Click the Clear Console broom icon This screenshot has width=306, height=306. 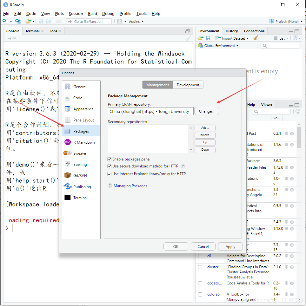tap(188, 38)
